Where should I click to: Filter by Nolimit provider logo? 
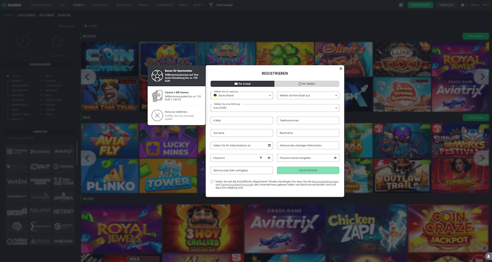tap(40, 211)
